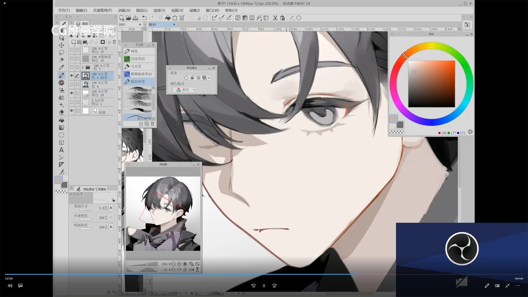Select the Move layer tool
Screen dimensions: 528x297
(x=61, y=45)
